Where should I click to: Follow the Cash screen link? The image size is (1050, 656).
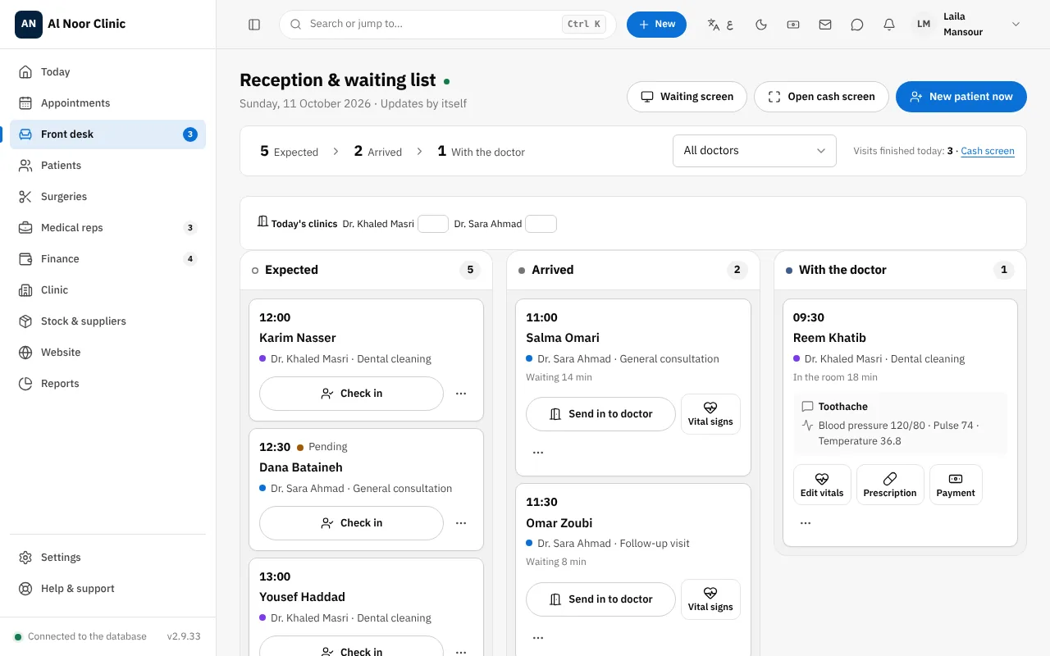coord(988,152)
